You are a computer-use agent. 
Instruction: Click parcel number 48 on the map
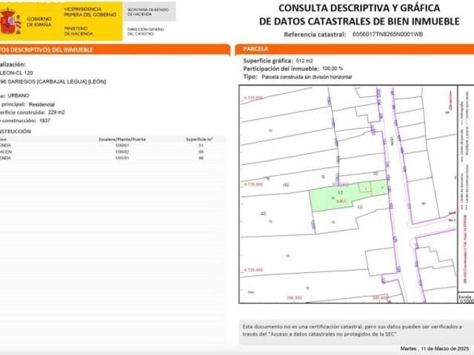click(263, 214)
